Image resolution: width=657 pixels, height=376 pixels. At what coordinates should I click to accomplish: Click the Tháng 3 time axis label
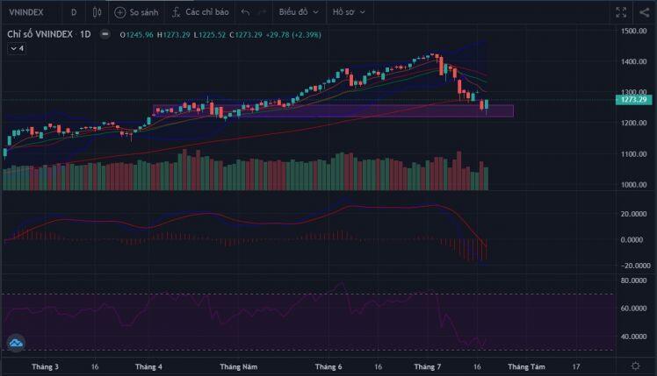(46, 367)
